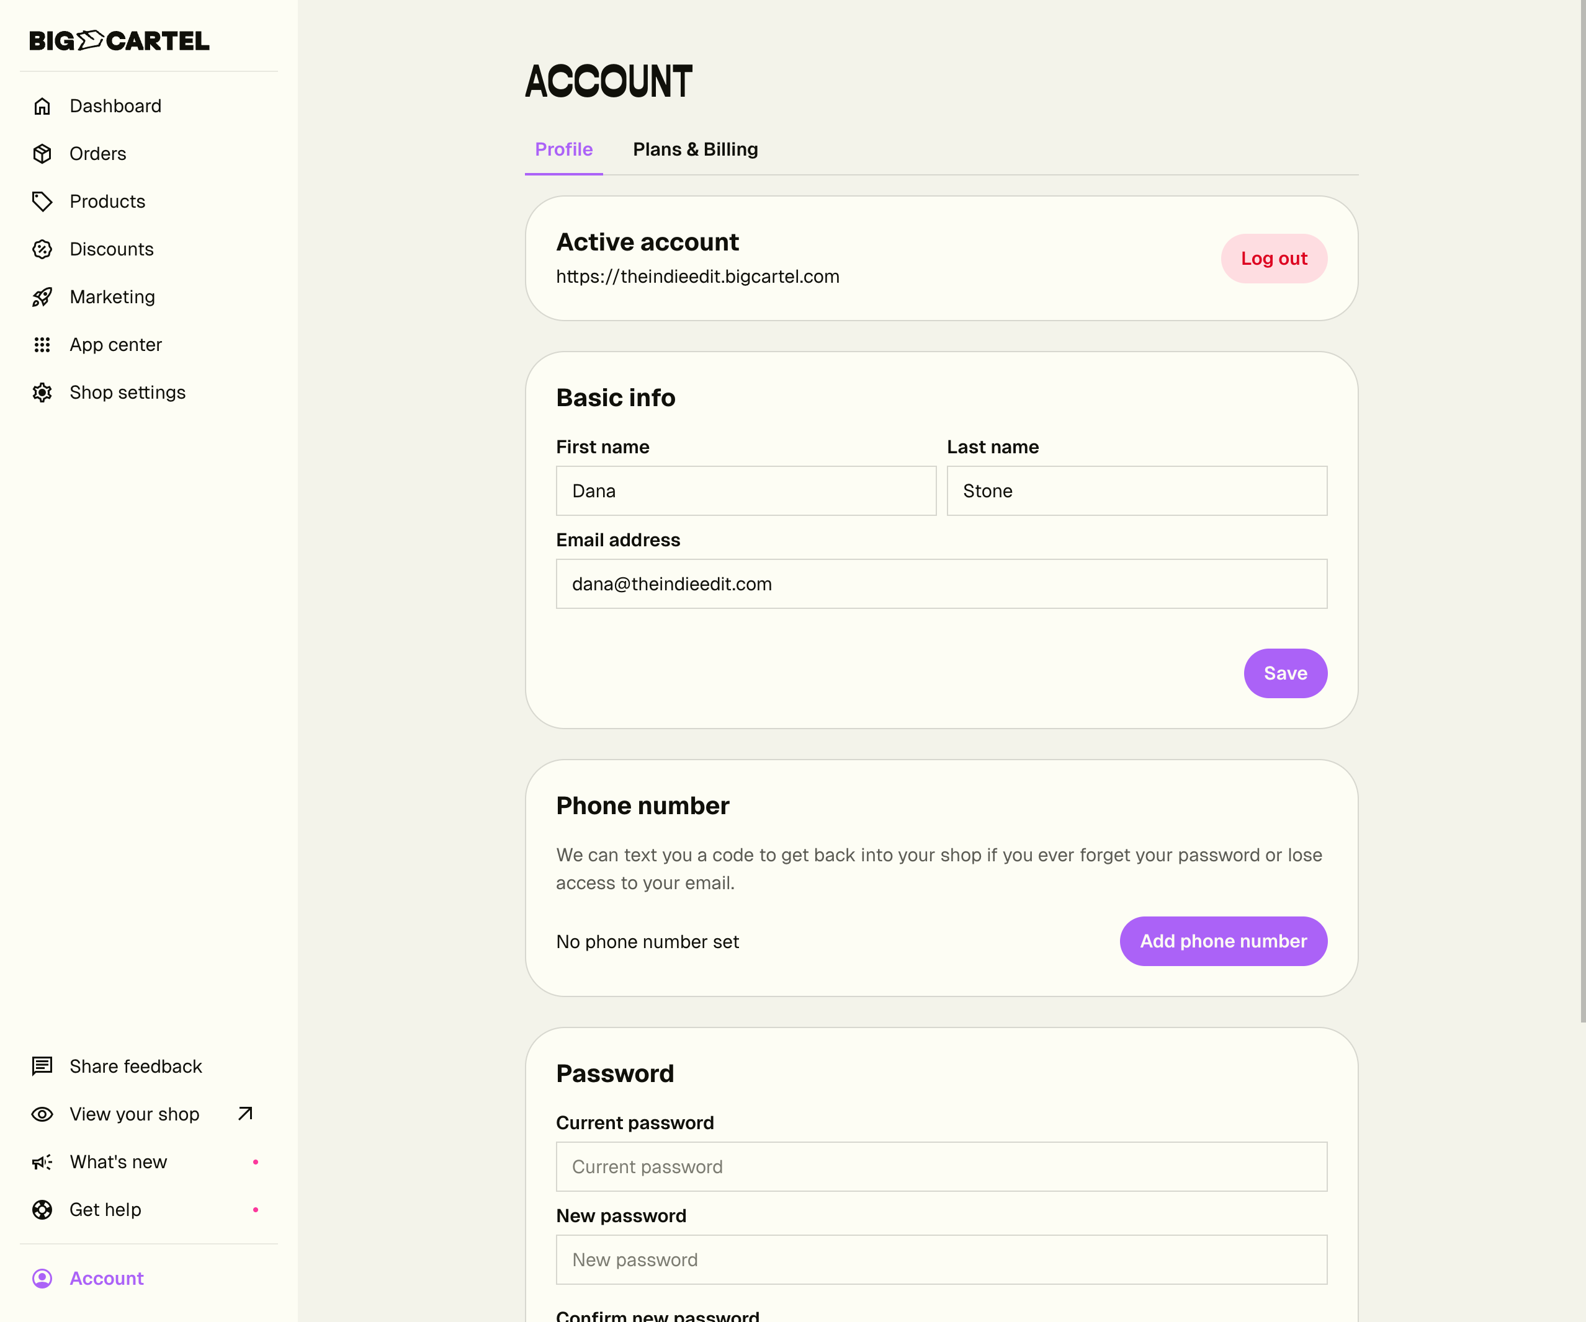The image size is (1586, 1322).
Task: Click into the Current password field
Action: point(941,1166)
